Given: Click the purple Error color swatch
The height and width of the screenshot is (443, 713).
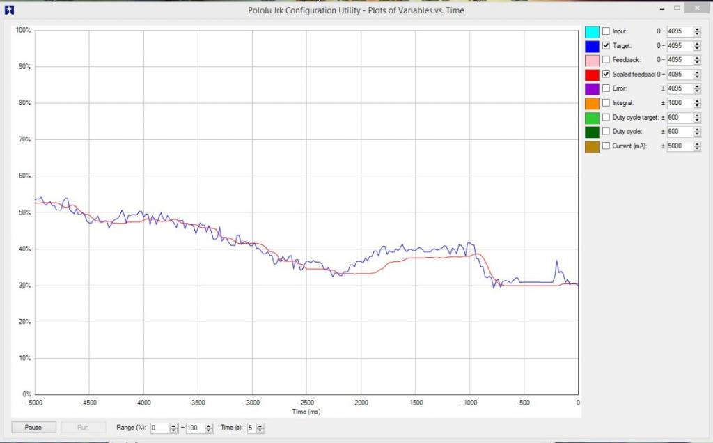Looking at the screenshot, I should pos(592,89).
